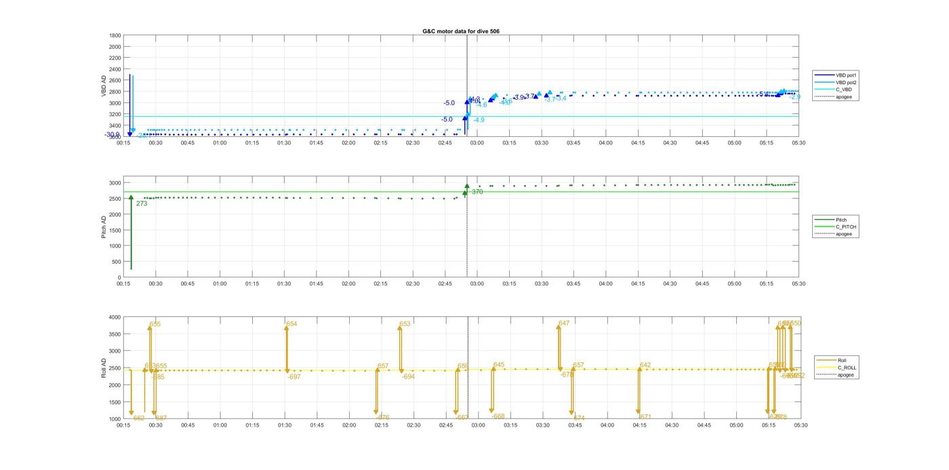
Task: Click the '653' roll move label
Action: tap(405, 324)
